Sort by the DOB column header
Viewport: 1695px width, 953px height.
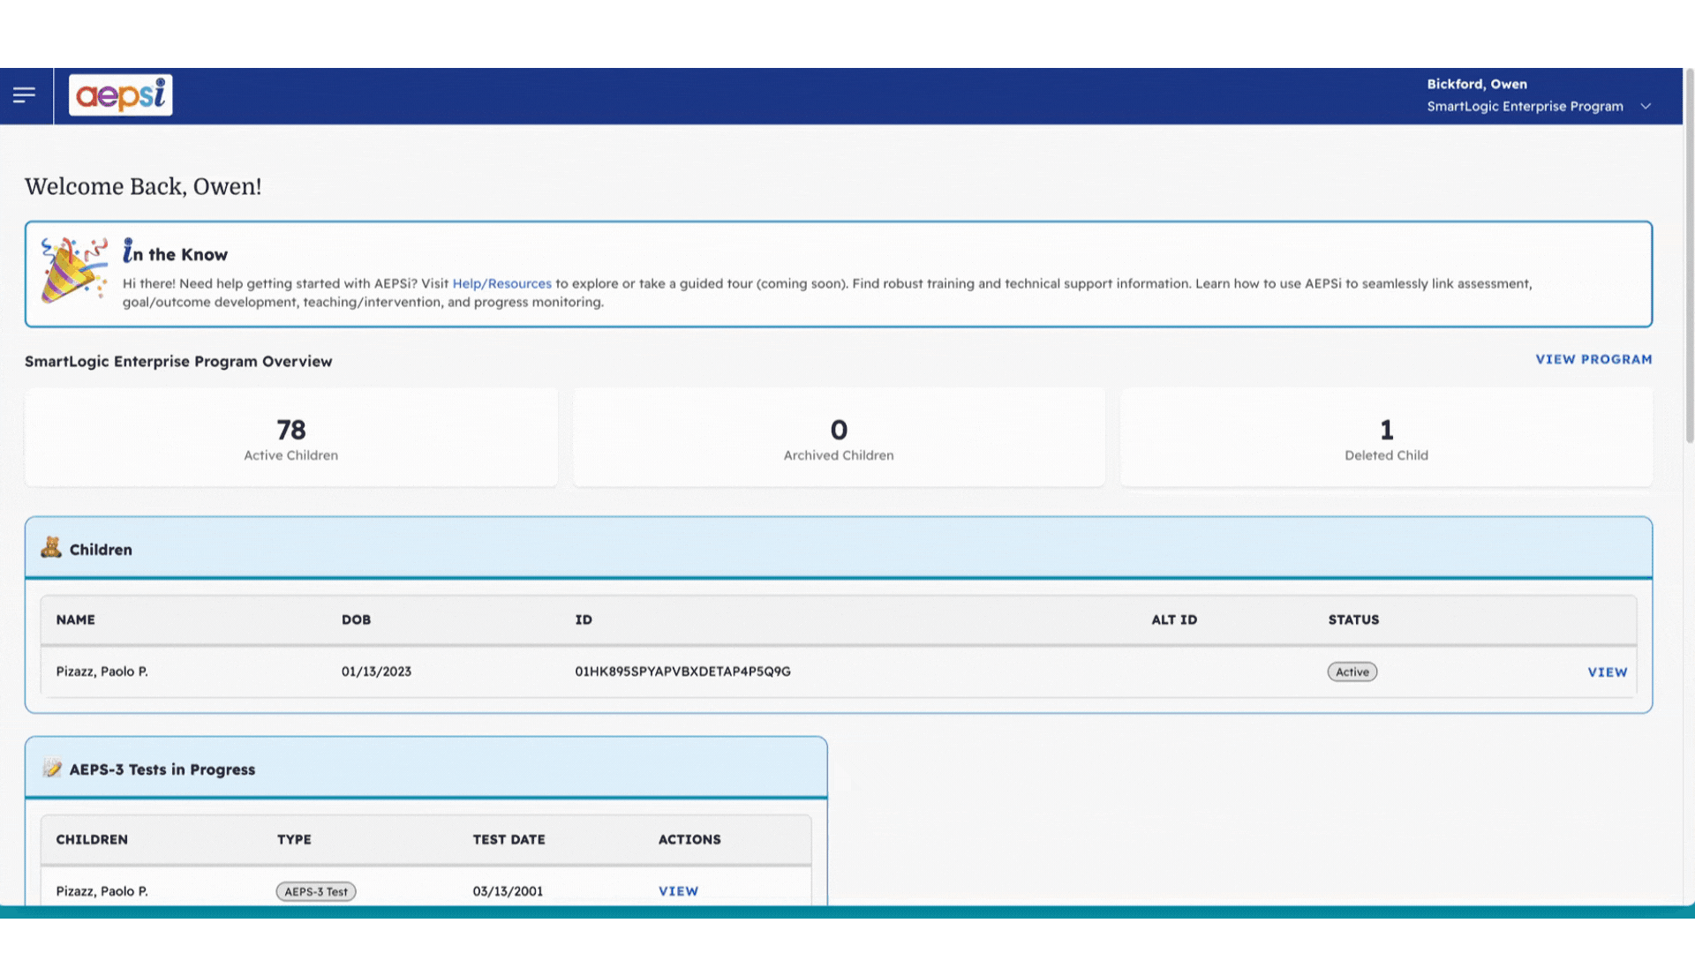point(356,619)
